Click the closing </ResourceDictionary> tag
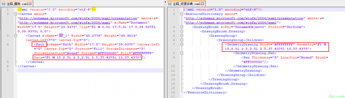Viewport: 345px width, 98px height. (205, 92)
